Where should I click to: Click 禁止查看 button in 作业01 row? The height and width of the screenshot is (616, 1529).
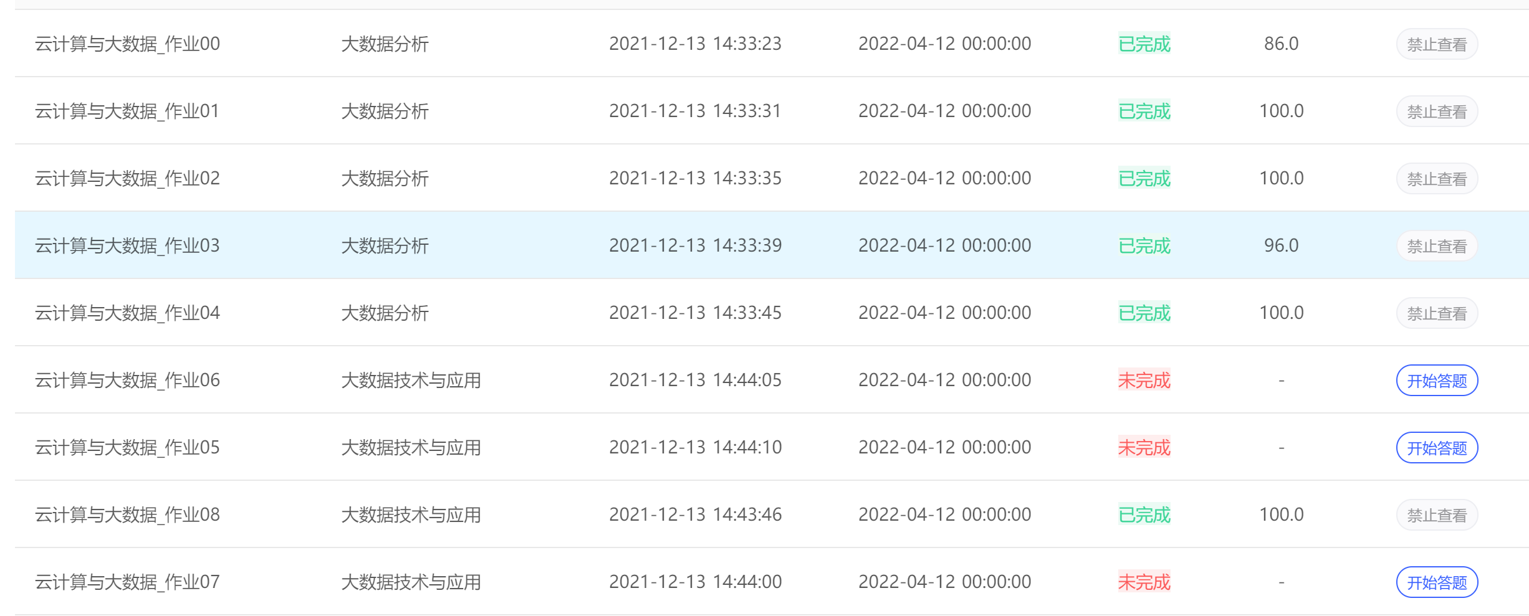(x=1437, y=111)
